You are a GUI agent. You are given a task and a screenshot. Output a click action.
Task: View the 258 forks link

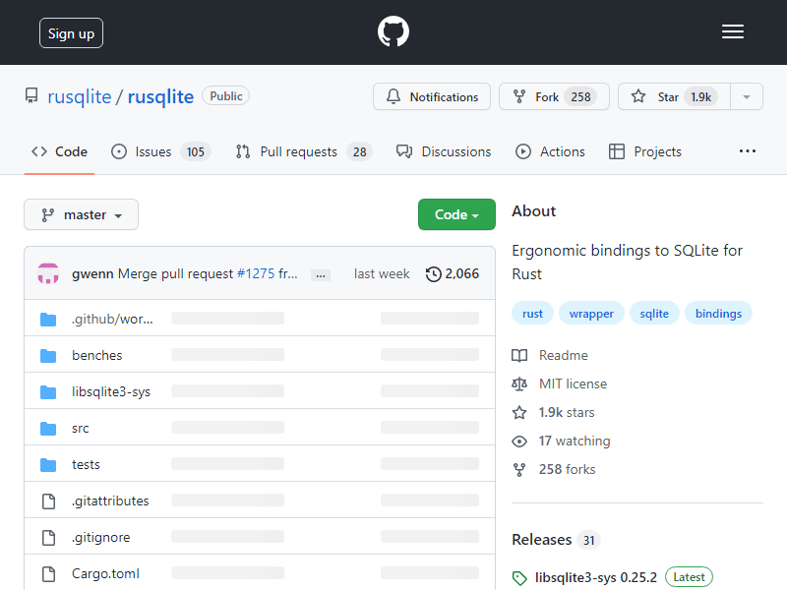tap(568, 470)
